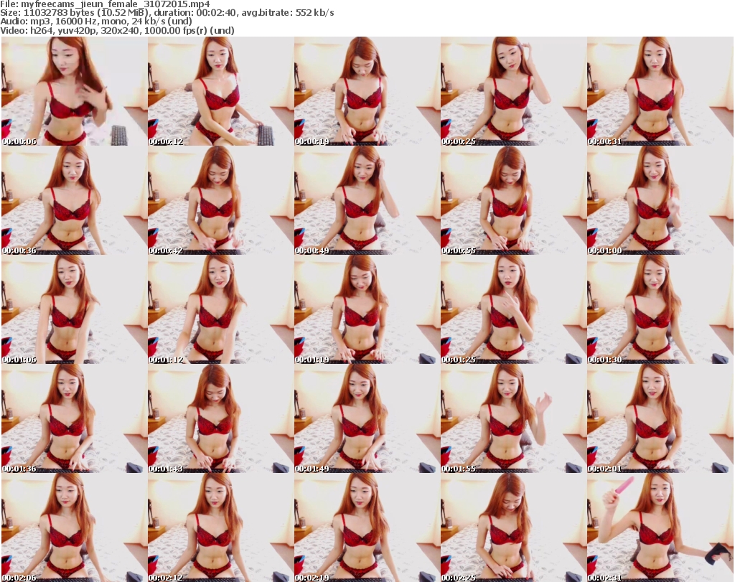Click the thumbnail at 00:01:00
This screenshot has height=582, width=735.
660,200
